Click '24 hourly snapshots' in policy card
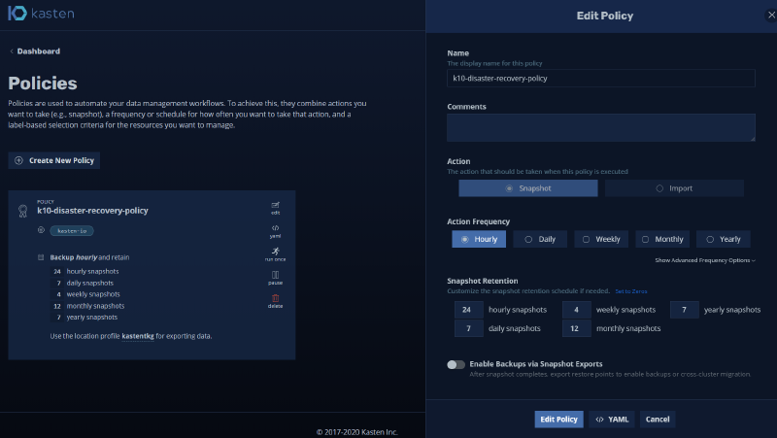Viewport: 777px width, 438px height. tap(85, 272)
